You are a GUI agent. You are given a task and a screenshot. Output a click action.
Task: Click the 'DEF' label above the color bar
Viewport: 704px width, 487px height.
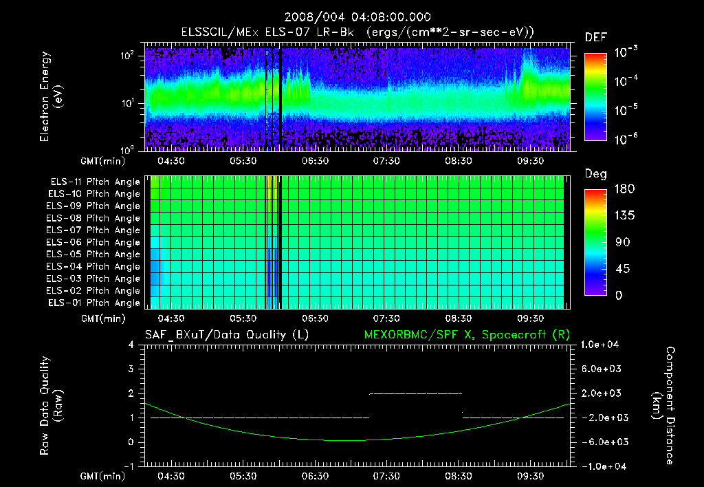click(x=596, y=37)
